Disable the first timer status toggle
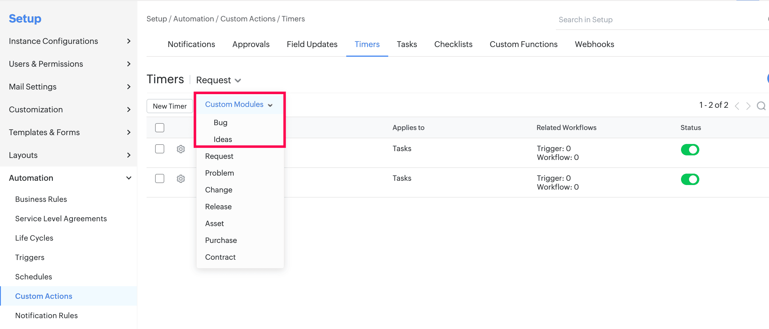The image size is (769, 329). [x=690, y=149]
